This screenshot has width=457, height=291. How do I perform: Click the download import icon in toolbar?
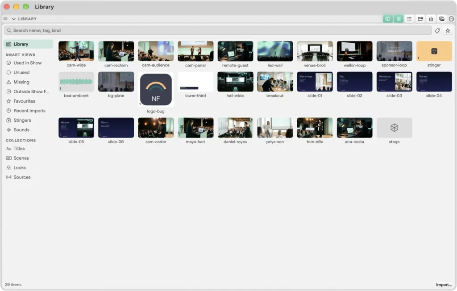pyautogui.click(x=431, y=19)
